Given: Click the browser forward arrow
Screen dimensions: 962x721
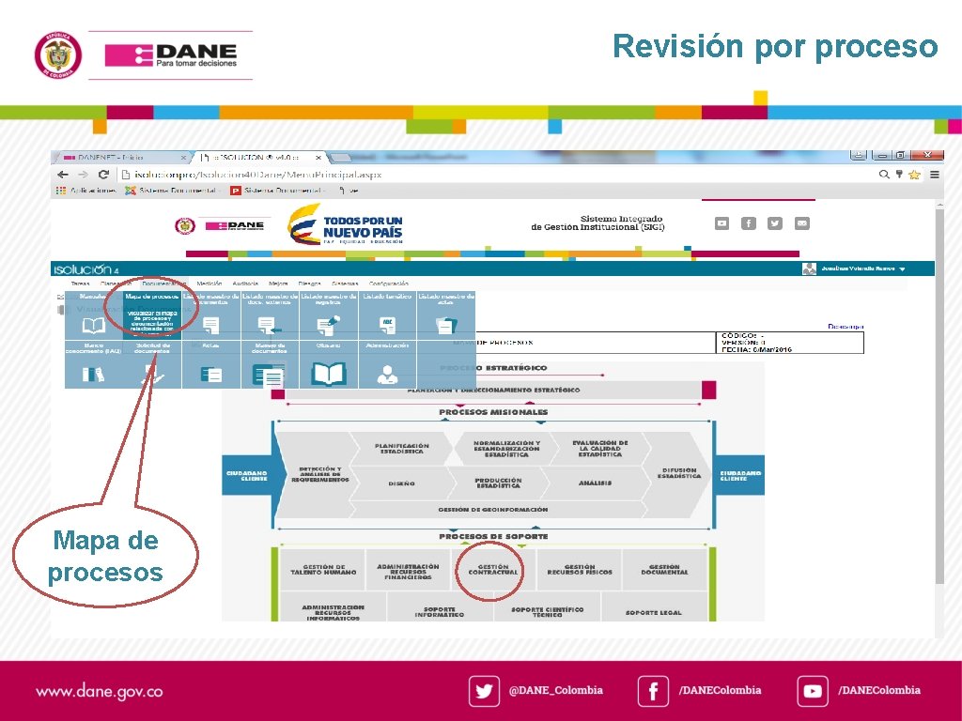Looking at the screenshot, I should click(83, 174).
